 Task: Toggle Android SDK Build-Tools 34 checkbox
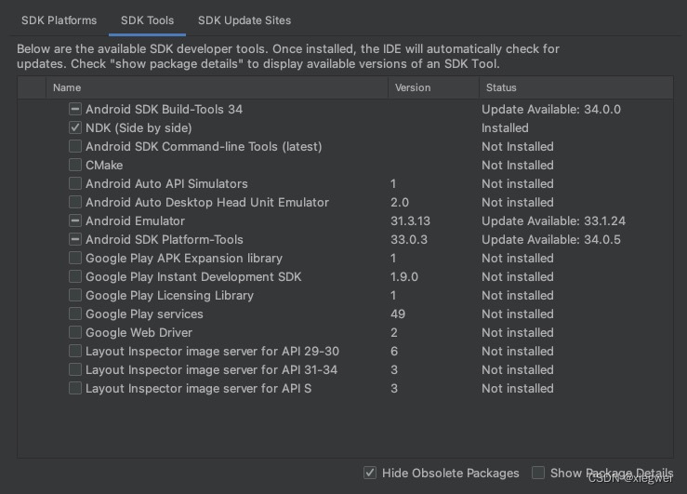[x=75, y=109]
